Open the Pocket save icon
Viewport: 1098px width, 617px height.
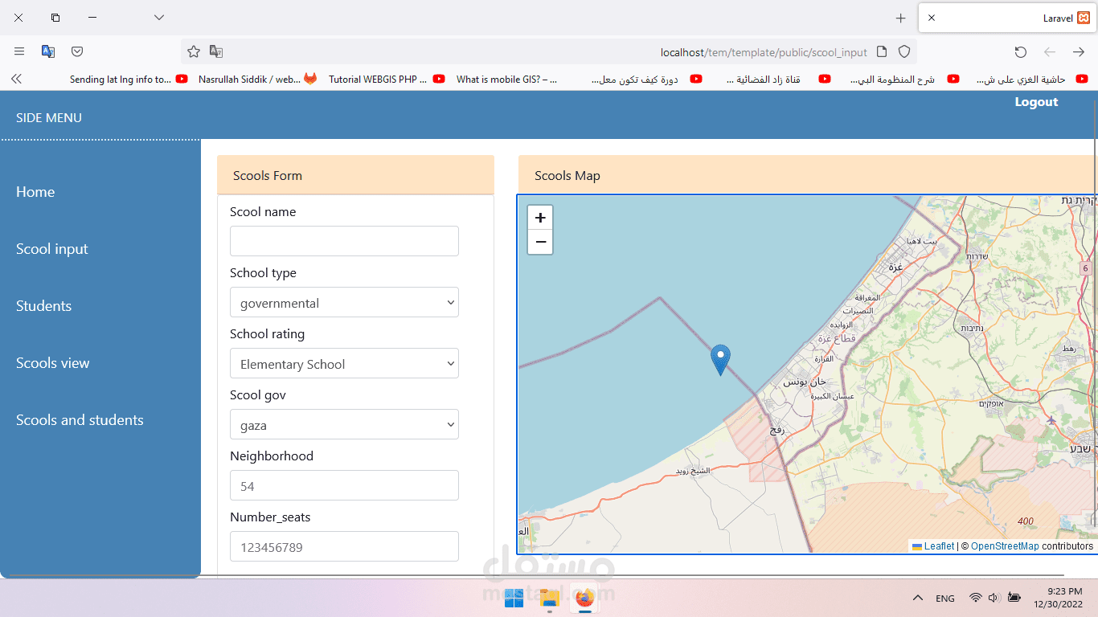pos(77,51)
